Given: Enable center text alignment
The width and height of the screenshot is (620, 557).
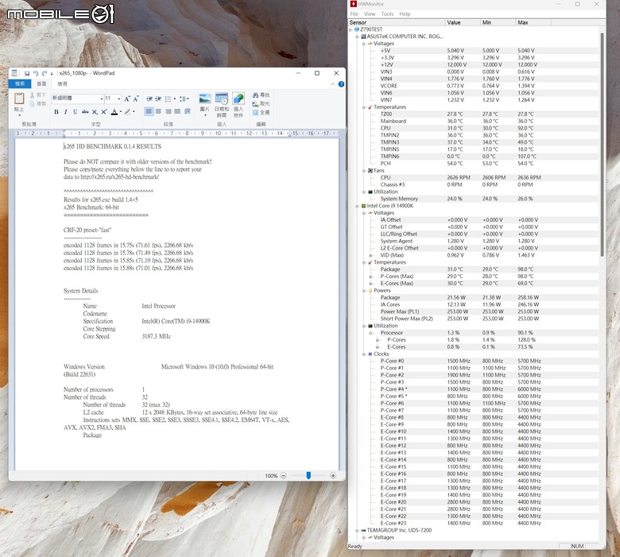Looking at the screenshot, I should (x=158, y=111).
